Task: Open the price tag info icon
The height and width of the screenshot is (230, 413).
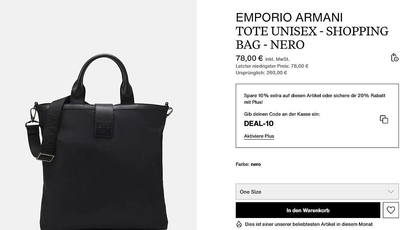Action: (394, 58)
